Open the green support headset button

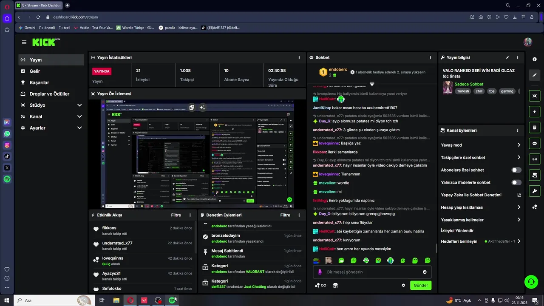click(x=530, y=281)
